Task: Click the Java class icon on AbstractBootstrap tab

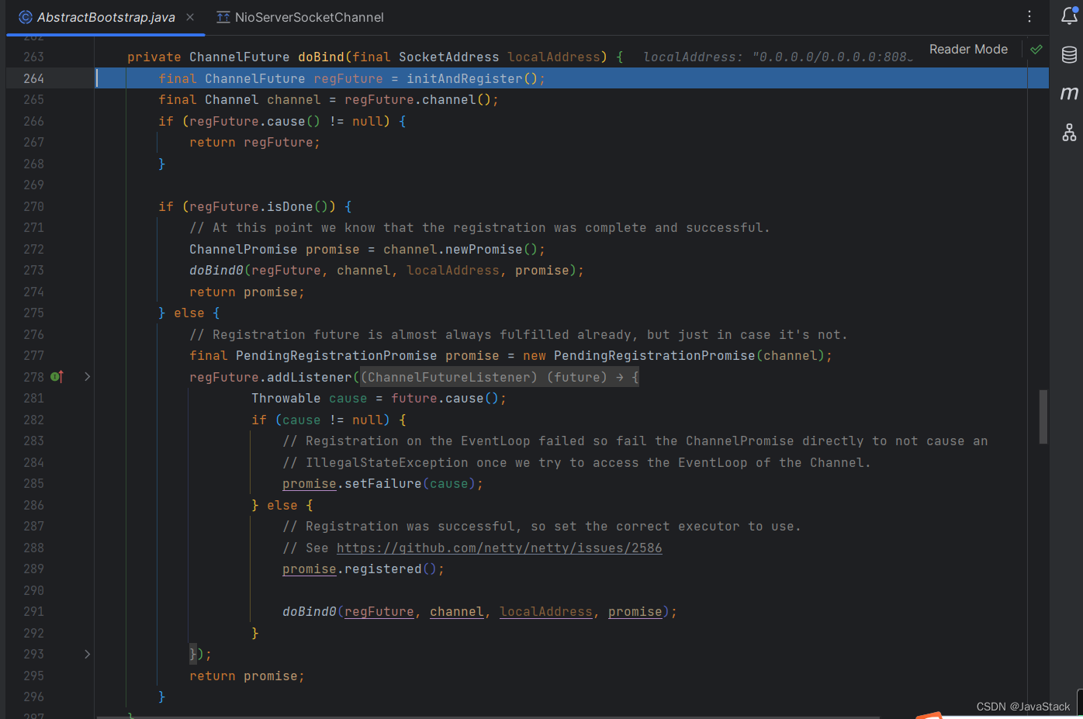Action: [x=26, y=17]
